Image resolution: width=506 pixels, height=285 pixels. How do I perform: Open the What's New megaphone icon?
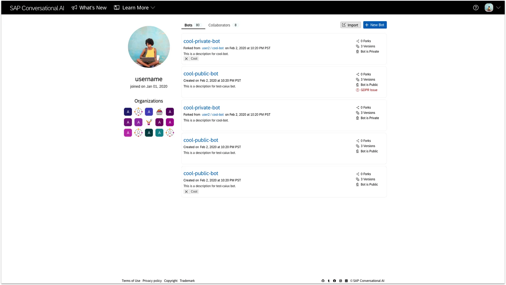[x=74, y=8]
